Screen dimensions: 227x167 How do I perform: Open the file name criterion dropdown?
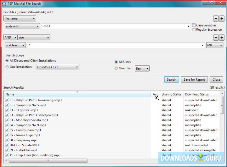pos(20,18)
